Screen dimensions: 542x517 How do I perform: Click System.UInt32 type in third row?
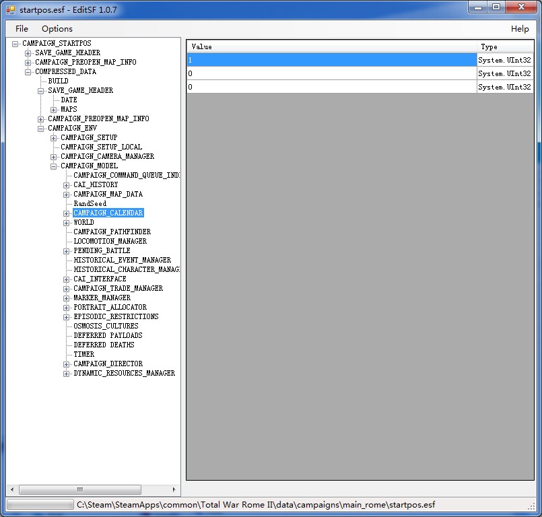click(x=505, y=87)
